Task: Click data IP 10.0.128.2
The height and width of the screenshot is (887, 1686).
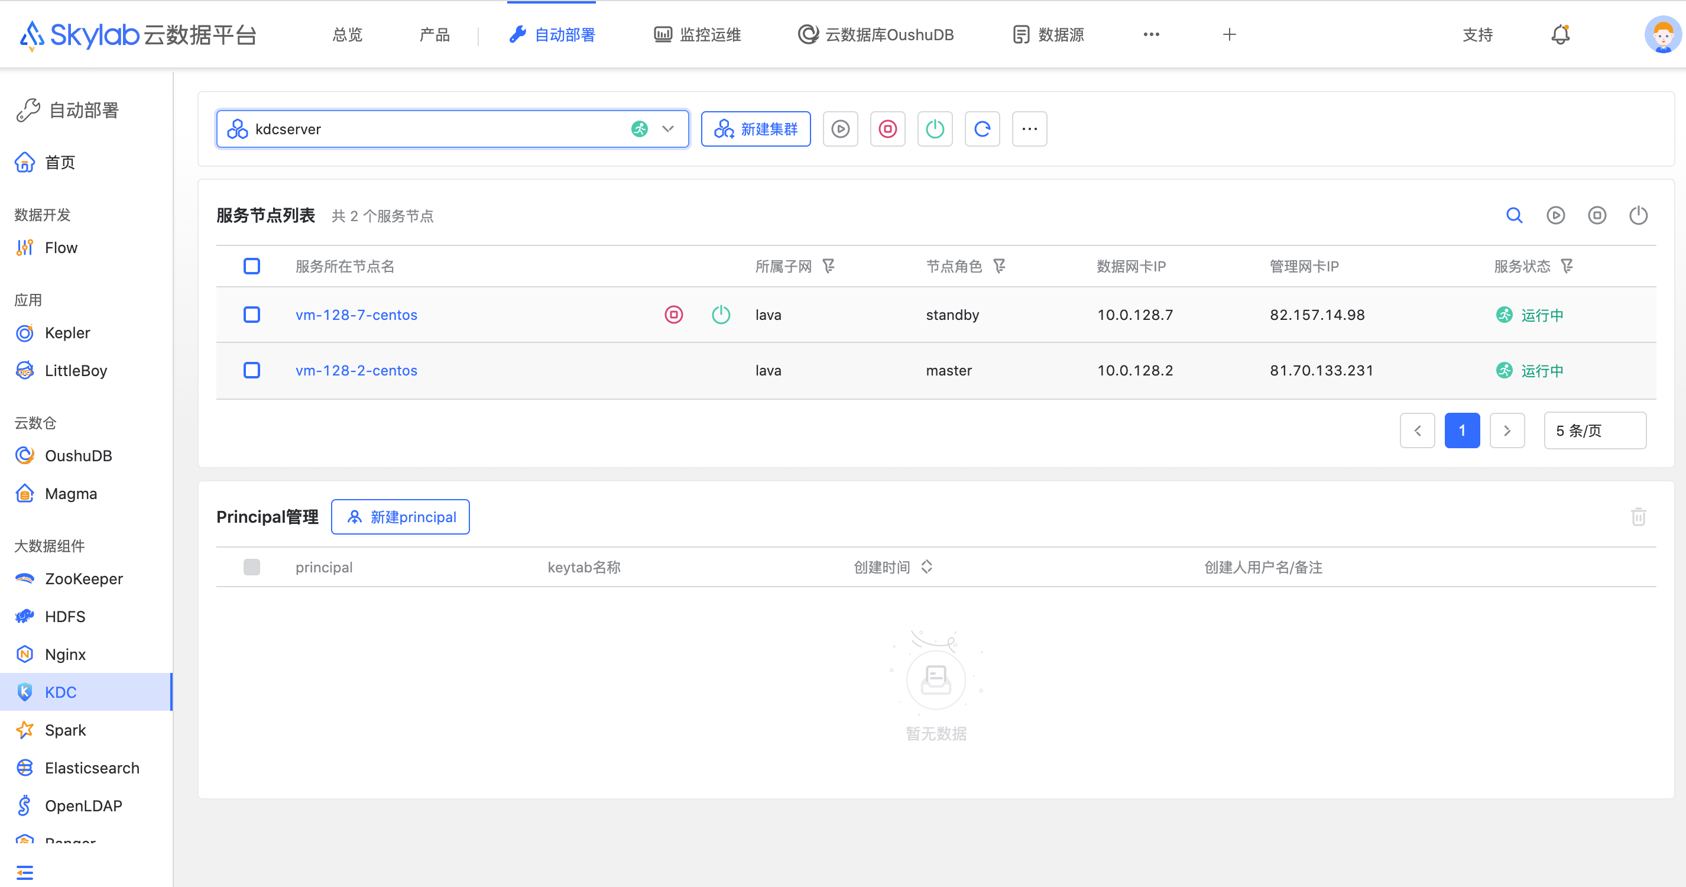Action: [x=1135, y=371]
